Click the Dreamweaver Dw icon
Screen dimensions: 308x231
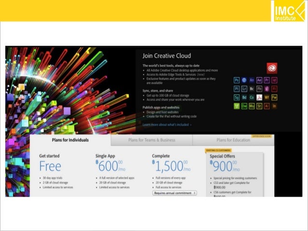tap(244, 106)
